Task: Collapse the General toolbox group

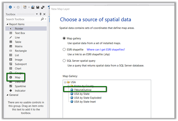Action: tap(7, 95)
